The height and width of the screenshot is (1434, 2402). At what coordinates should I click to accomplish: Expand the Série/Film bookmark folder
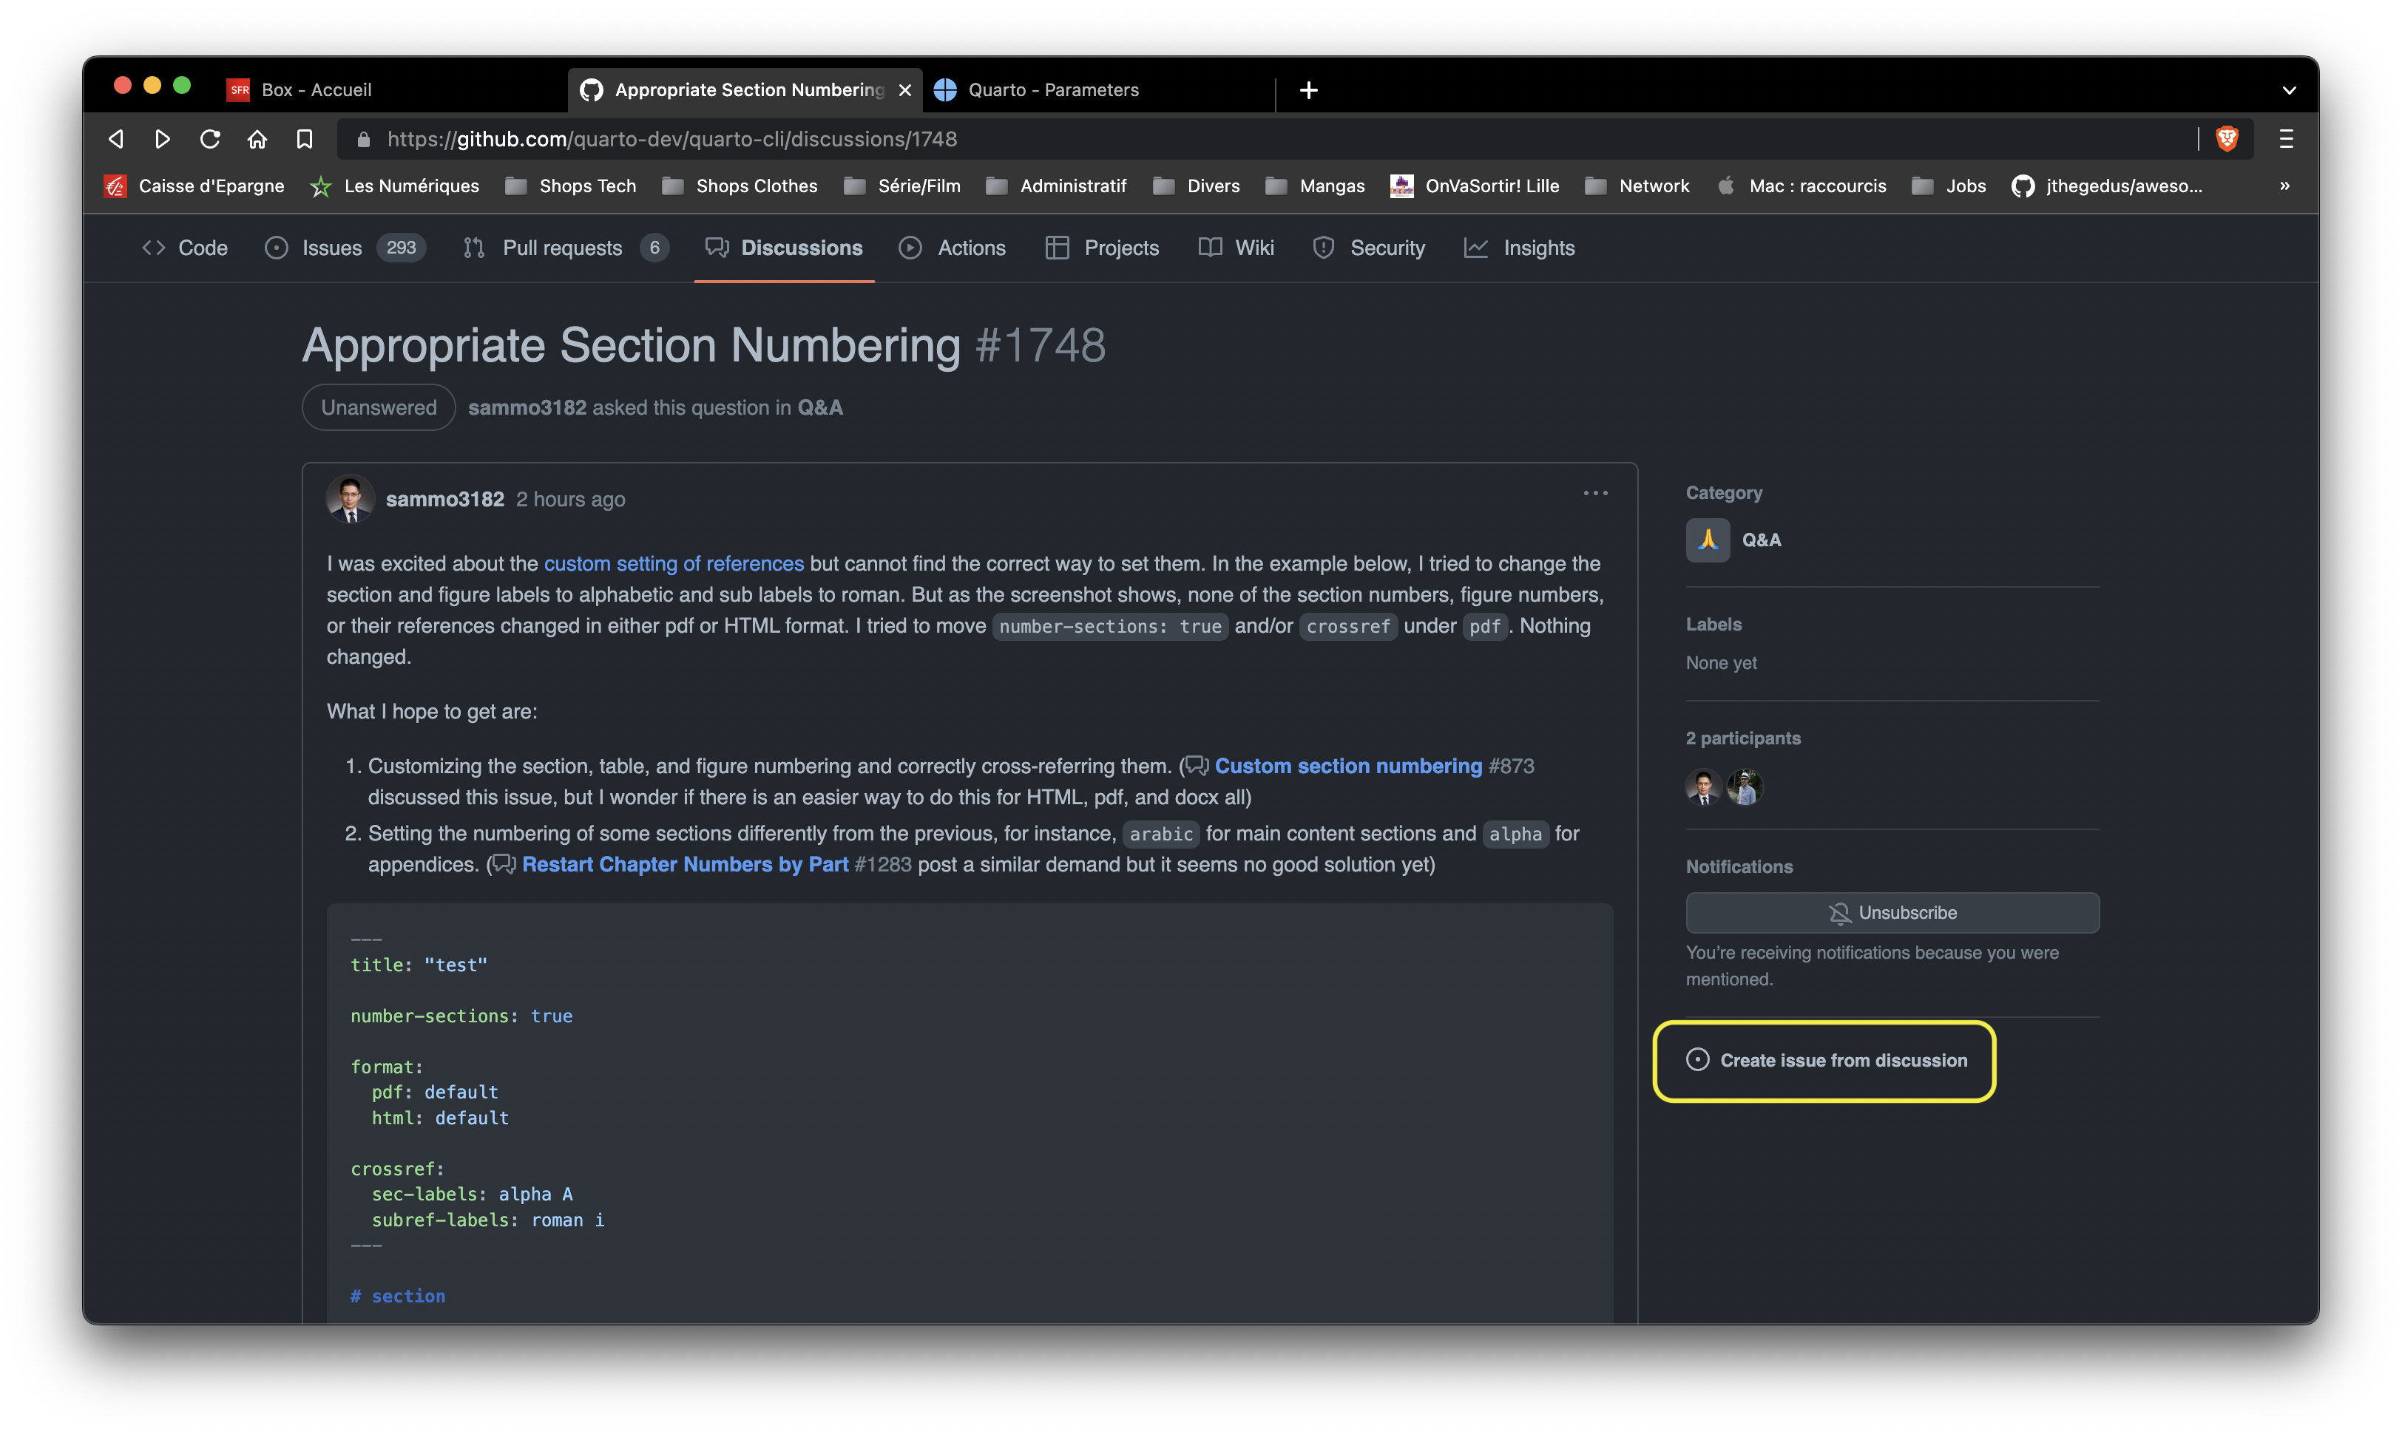(x=901, y=186)
